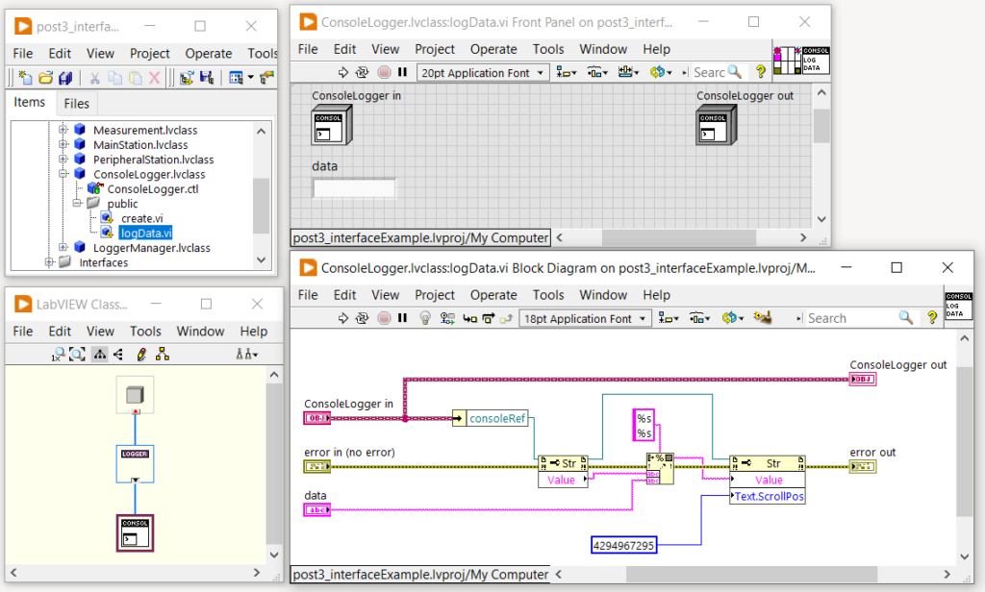Image resolution: width=985 pixels, height=592 pixels.
Task: Select create.vi in the project tree
Action: point(142,218)
